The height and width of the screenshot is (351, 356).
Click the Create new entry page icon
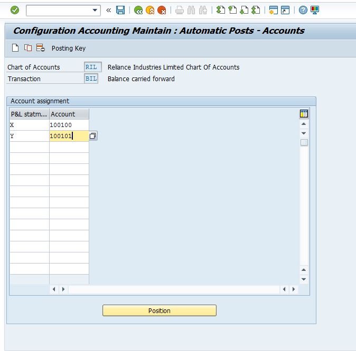pos(15,48)
